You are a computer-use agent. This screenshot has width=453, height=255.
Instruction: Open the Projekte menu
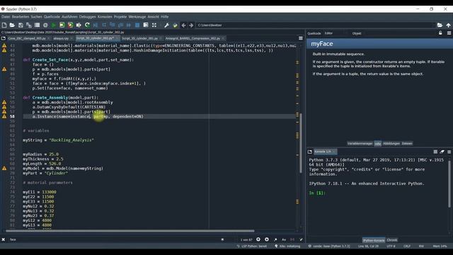120,17
